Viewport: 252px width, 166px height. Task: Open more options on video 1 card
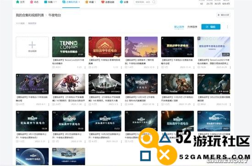(x=85, y=67)
